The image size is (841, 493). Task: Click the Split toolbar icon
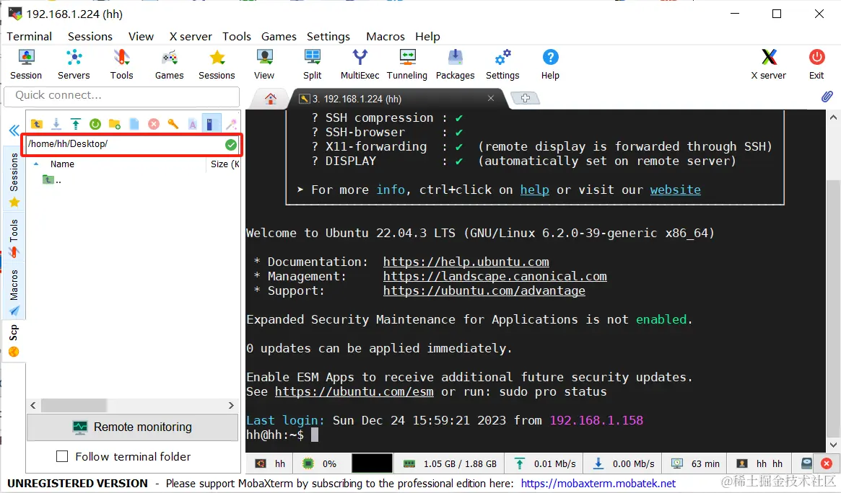(312, 64)
